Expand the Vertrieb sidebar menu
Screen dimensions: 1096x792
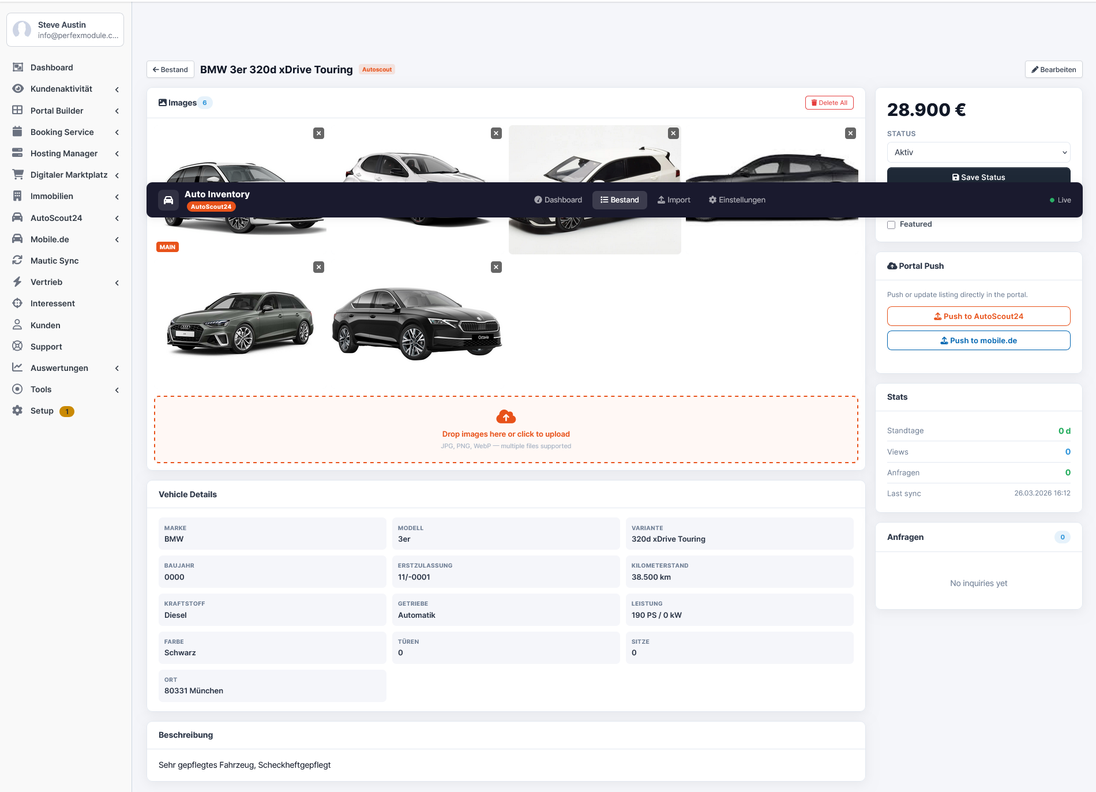[117, 283]
